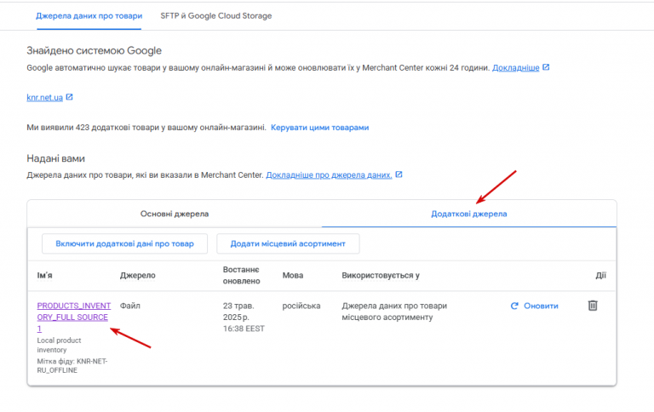This screenshot has height=412, width=654.
Task: Open the PRODUCTS_INVENTORY_FULL SOURCE 1 feed link
Action: coord(72,317)
